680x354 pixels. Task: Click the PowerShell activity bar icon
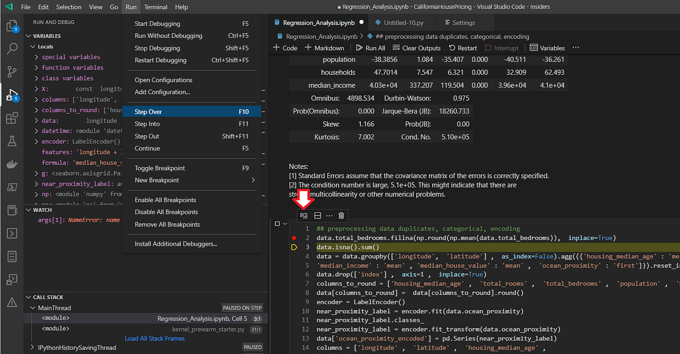pos(12,187)
